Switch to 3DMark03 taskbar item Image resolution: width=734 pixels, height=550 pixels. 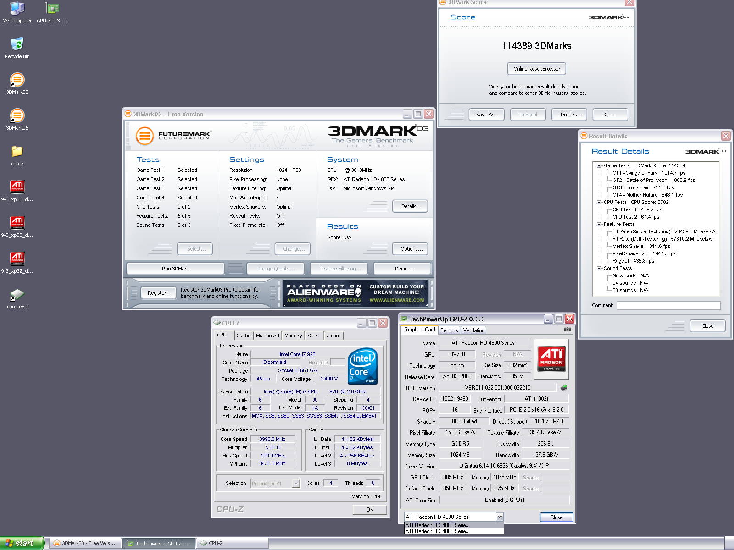85,543
